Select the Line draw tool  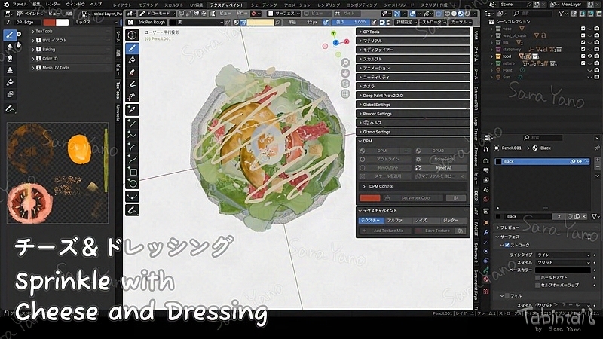(133, 124)
